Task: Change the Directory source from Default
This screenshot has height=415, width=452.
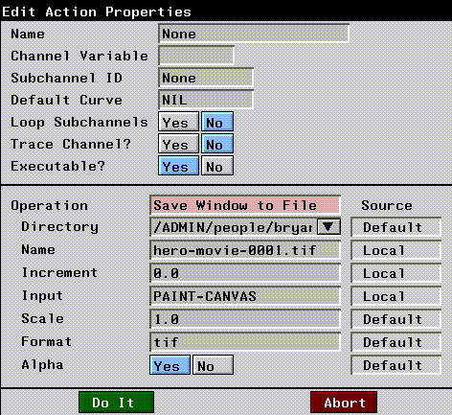Action: tap(396, 227)
